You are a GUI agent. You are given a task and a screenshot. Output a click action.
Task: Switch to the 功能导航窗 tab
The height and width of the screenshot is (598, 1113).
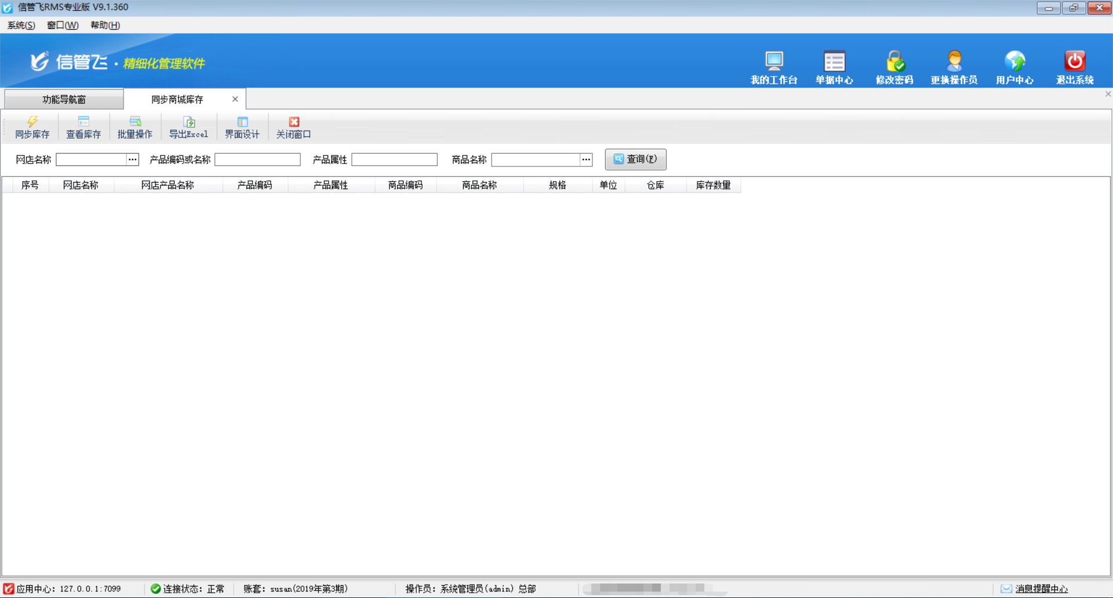[x=64, y=99]
